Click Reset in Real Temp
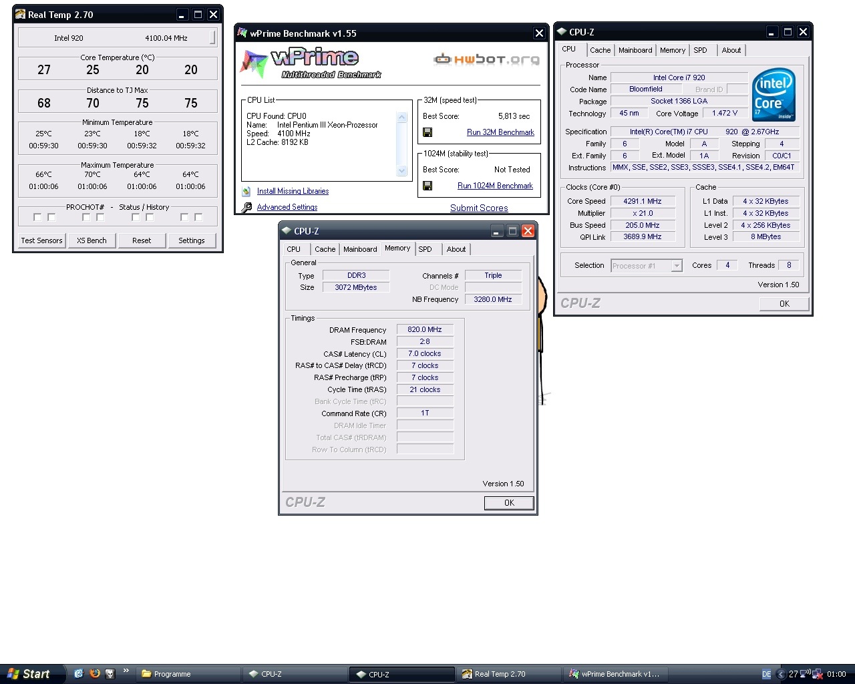 [x=142, y=240]
